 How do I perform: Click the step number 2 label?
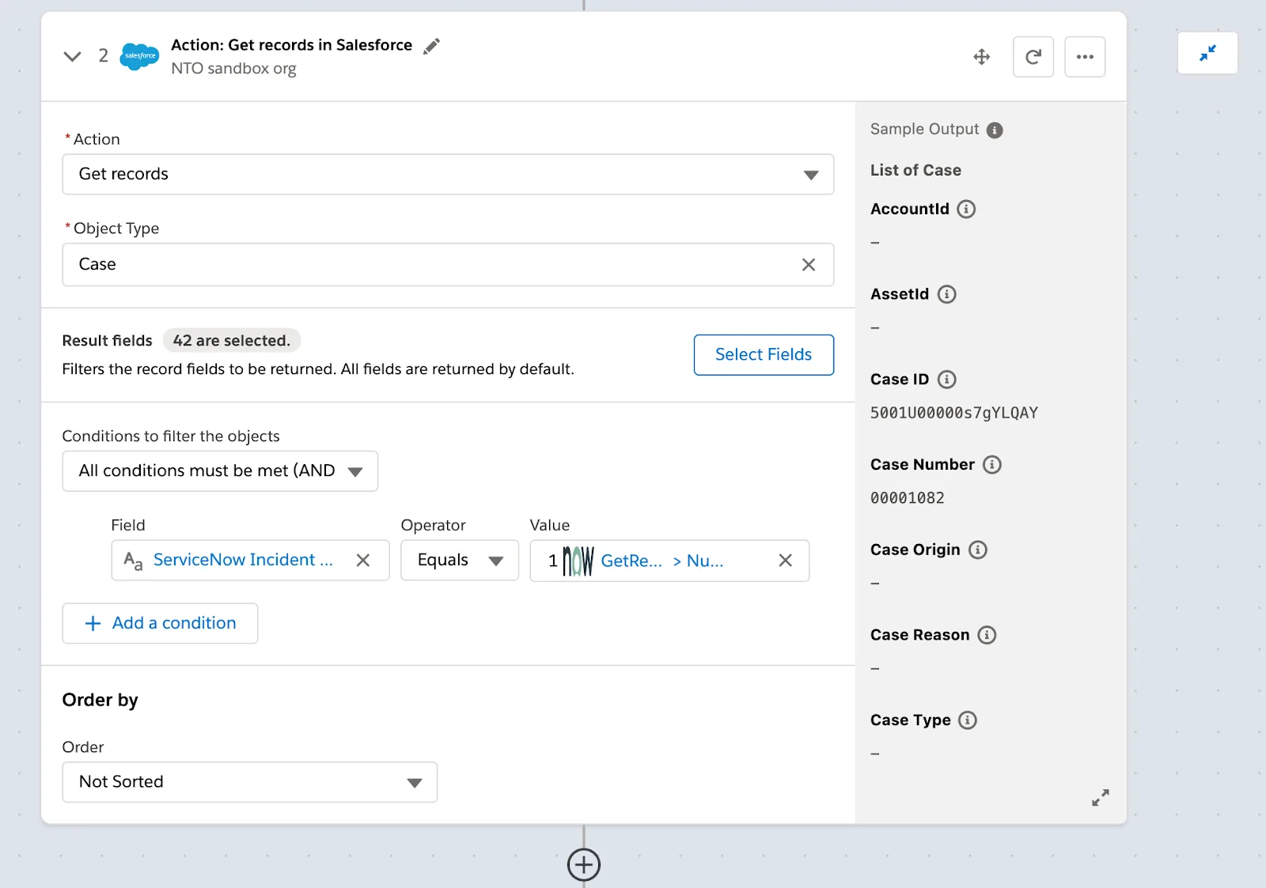(103, 55)
